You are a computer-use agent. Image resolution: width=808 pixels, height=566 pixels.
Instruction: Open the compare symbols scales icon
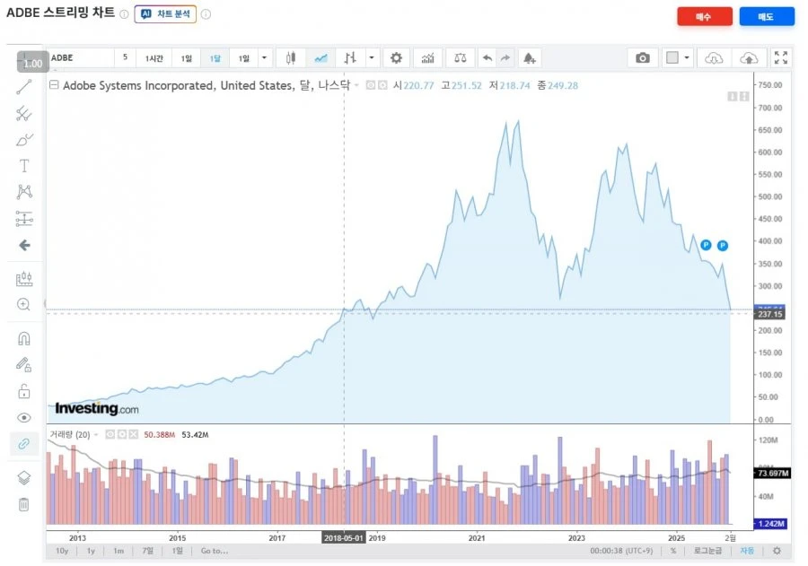[x=461, y=57]
